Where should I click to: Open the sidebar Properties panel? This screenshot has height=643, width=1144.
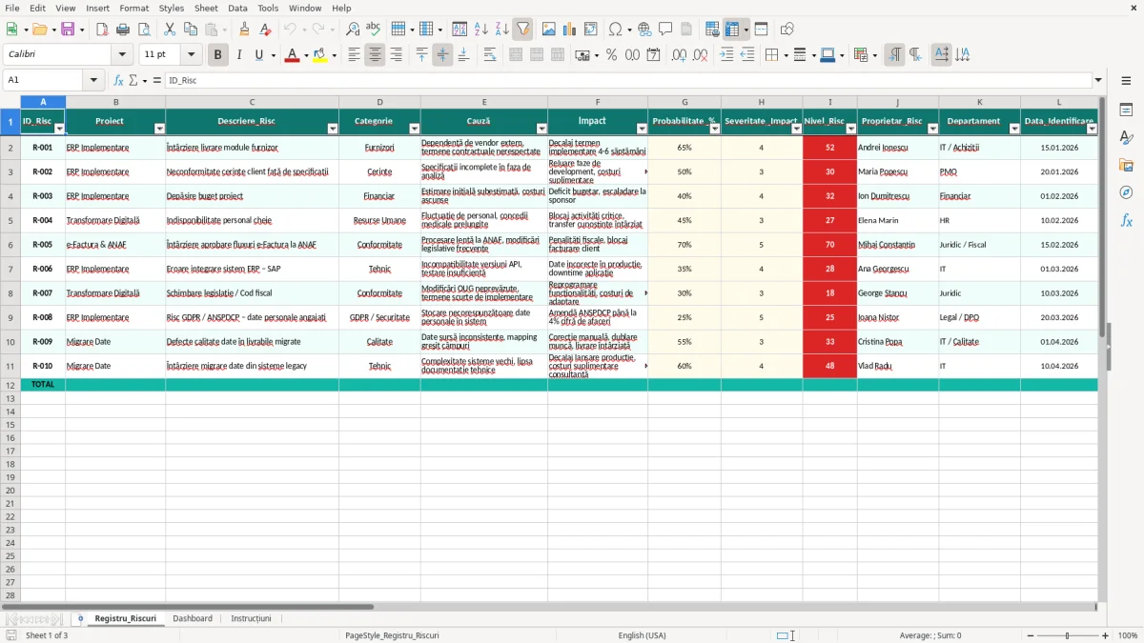pyautogui.click(x=1126, y=111)
